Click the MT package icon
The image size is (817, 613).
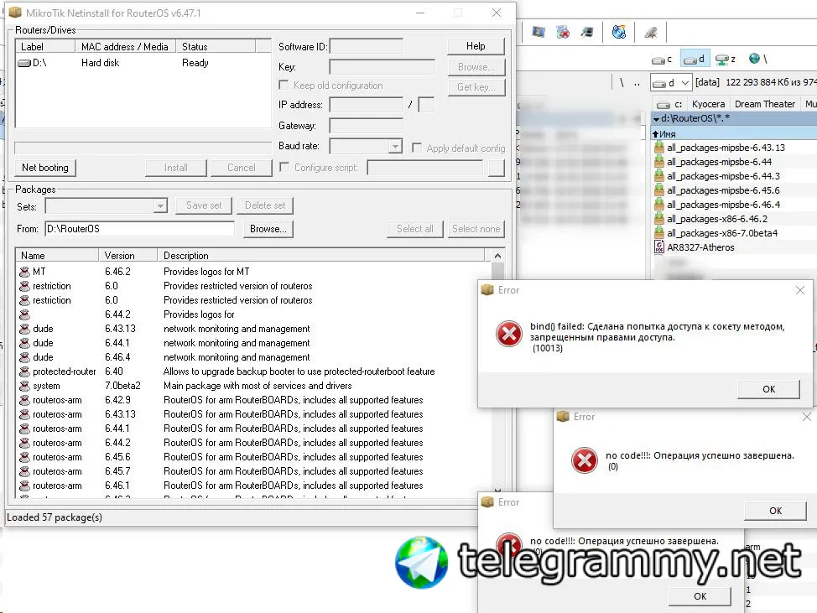coord(24,272)
